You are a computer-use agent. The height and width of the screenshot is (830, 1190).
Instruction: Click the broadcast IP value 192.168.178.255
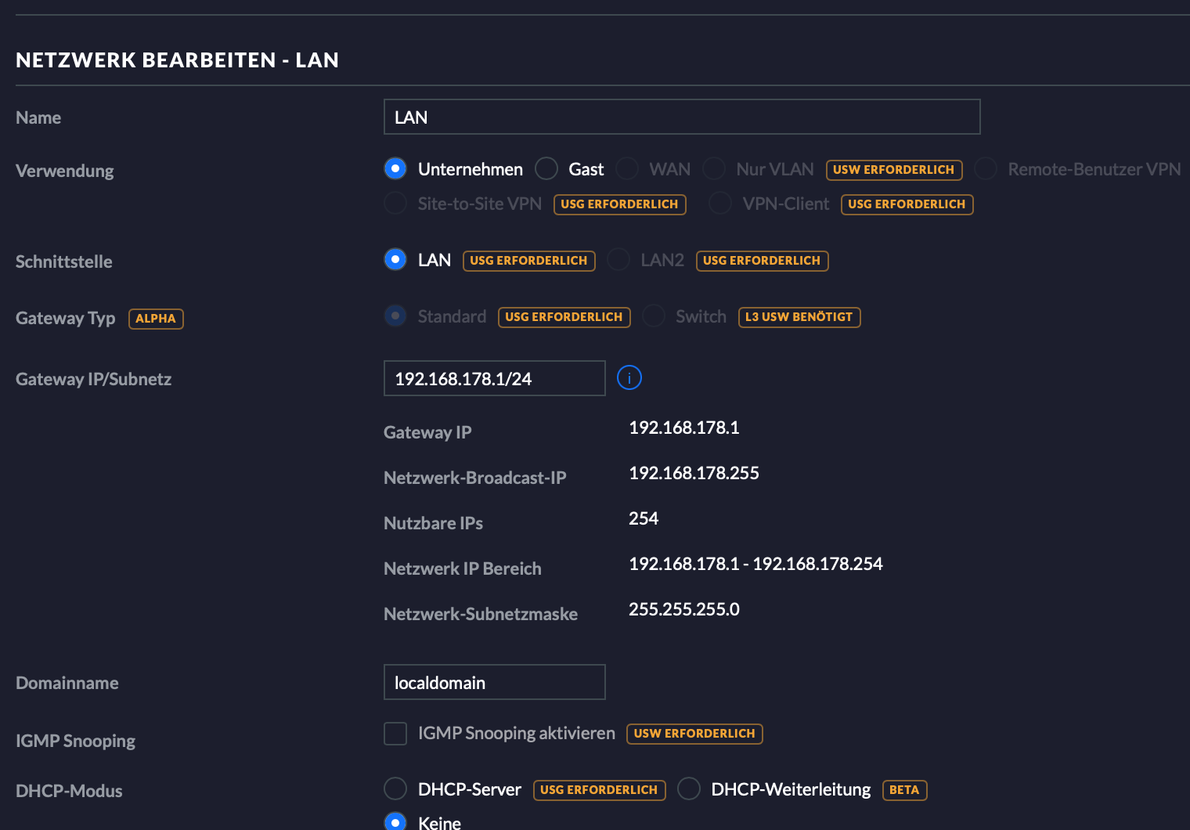[694, 473]
